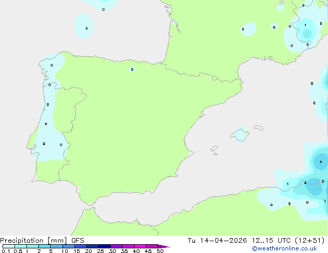Image resolution: width=328 pixels, height=253 pixels.
Task: Click the 'GFS' model name label
Action: (78, 241)
